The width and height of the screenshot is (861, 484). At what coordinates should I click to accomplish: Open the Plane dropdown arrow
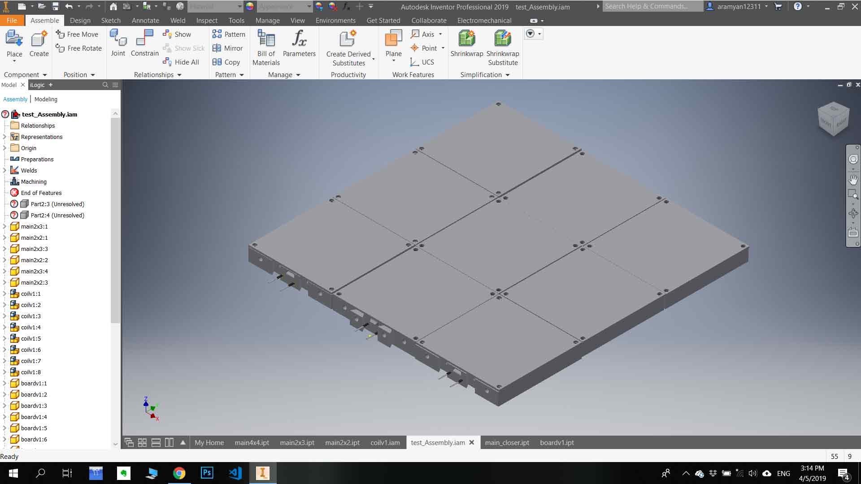394,61
